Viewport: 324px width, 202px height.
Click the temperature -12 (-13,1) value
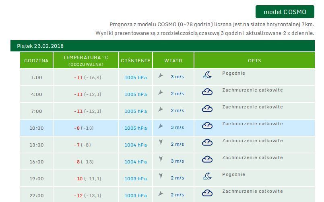88,196
